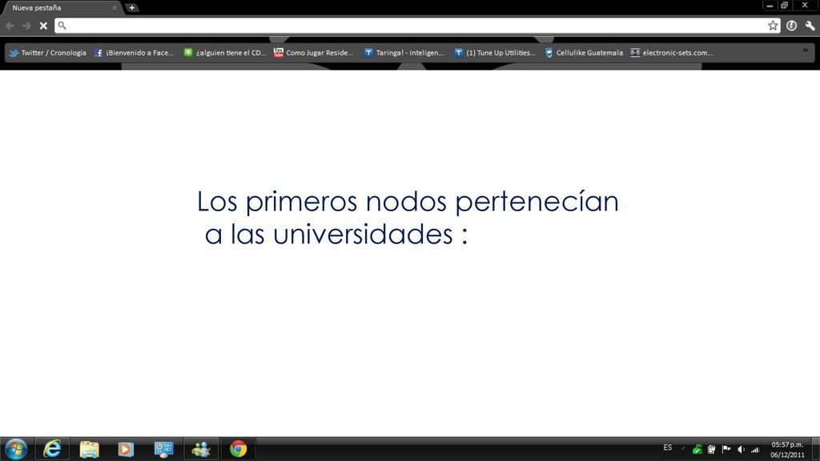Screen dimensions: 820x461
Task: Click the exclamation extension icon
Action: point(791,25)
